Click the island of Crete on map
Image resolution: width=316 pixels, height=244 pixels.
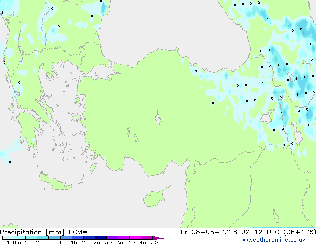55,182
